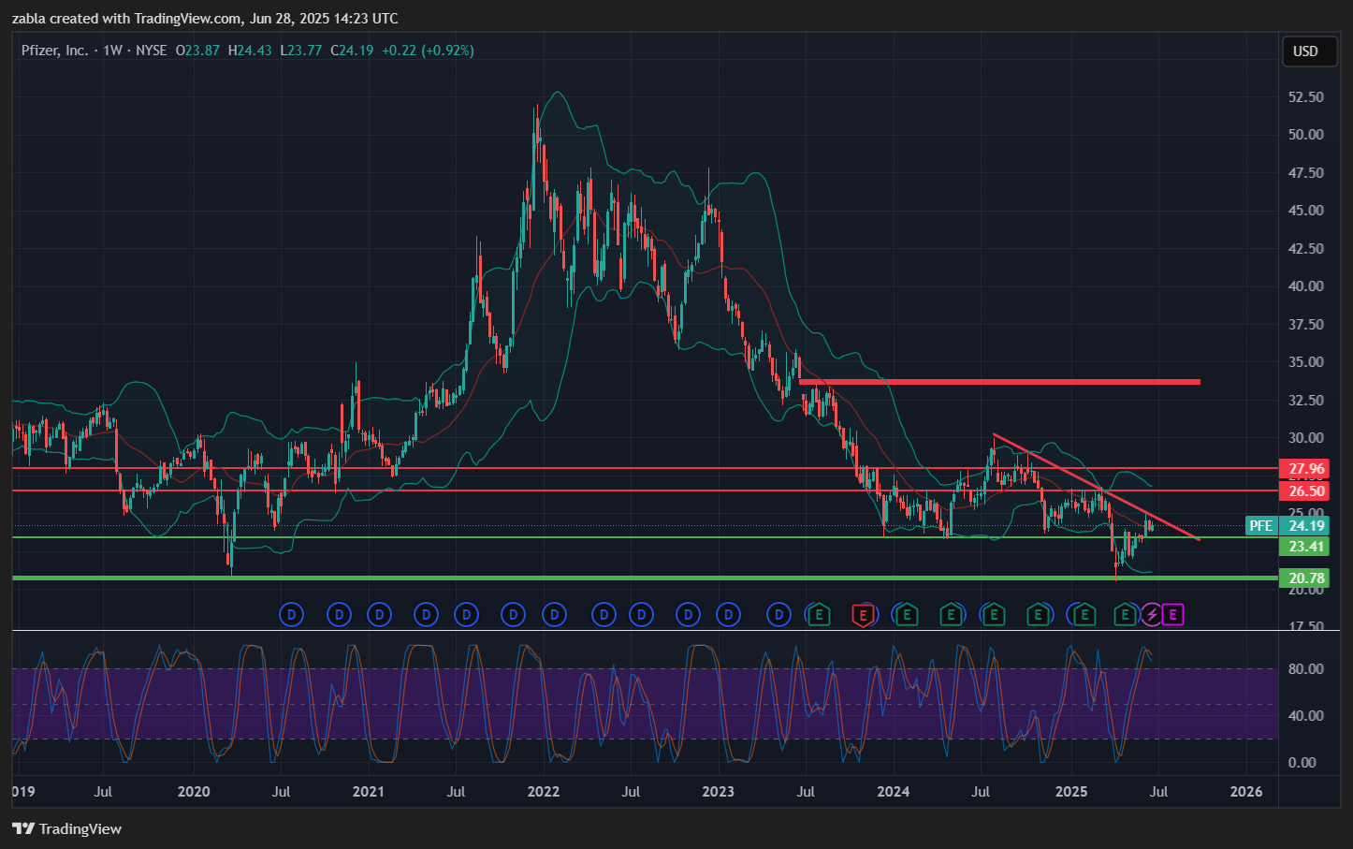Click the dividend D marker just after Jul 2021

[x=466, y=615]
